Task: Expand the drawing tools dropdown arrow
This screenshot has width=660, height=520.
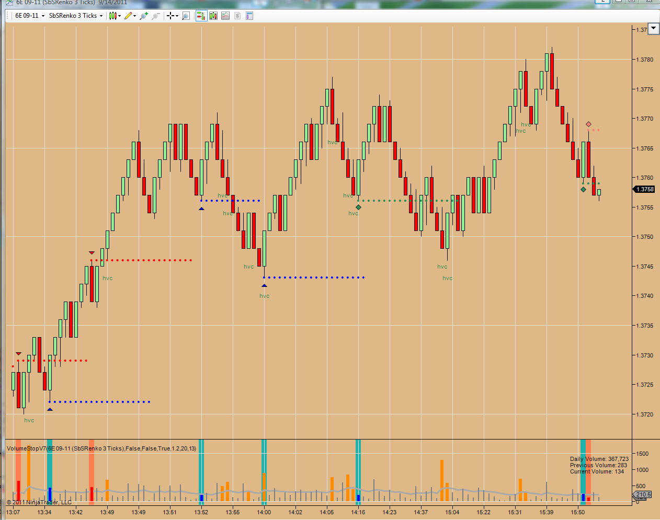Action: [135, 16]
